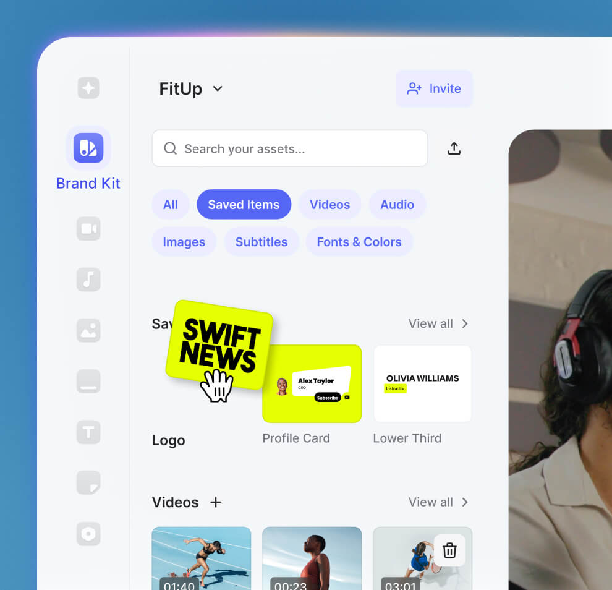Open the Fonts & Colors filter chip
Screen dimensions: 612x590
coord(359,242)
